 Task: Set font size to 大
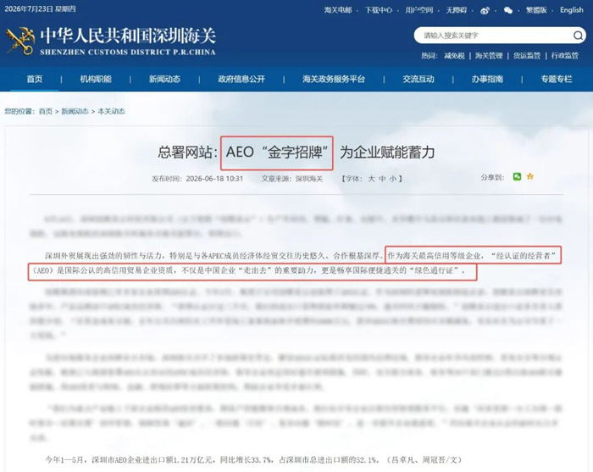[371, 179]
